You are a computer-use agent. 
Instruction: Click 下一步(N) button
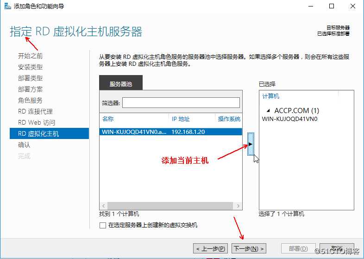(249, 248)
